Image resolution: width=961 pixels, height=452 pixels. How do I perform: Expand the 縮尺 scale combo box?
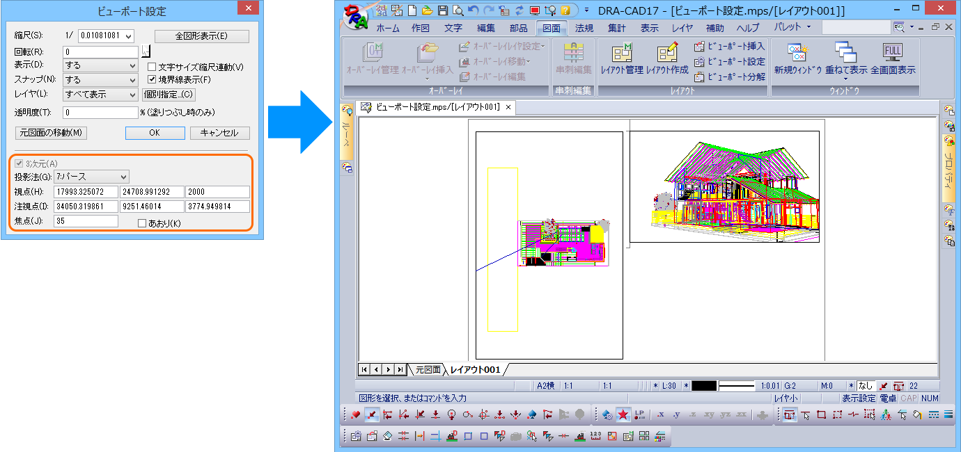(106, 36)
